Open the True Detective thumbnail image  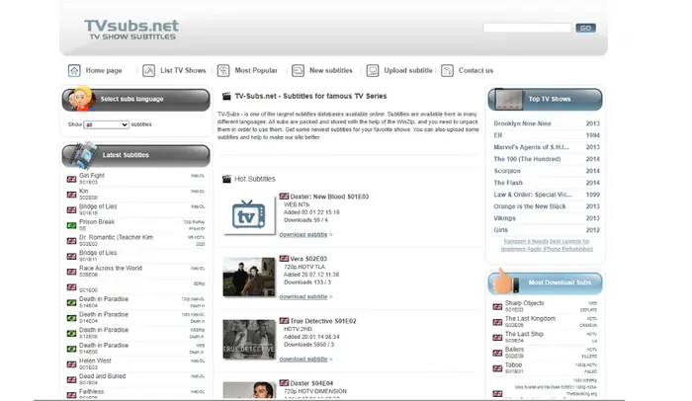(248, 338)
